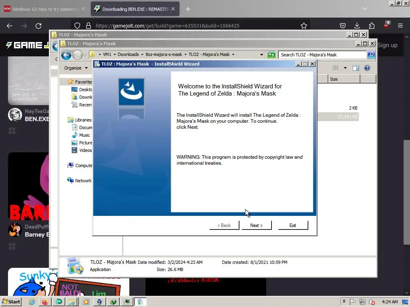Select Music library in the navigation pane
Screen dimensions: 410x307
point(81,135)
